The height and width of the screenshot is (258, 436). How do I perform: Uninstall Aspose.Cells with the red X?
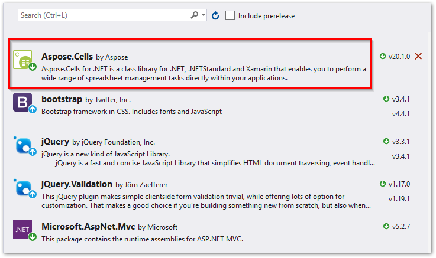(418, 56)
